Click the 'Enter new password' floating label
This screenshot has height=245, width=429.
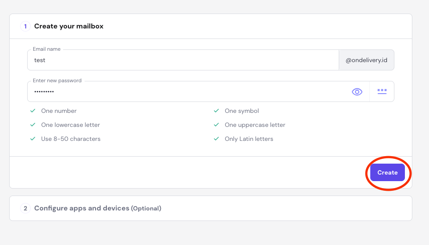57,81
